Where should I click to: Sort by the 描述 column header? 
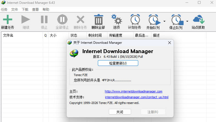pyautogui.click(x=179, y=36)
